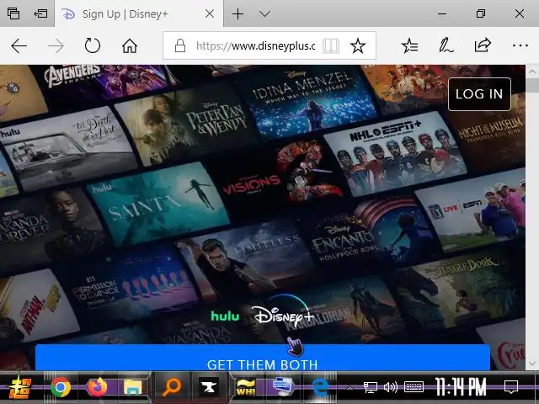Click the disneyplus address bar
Image resolution: width=539 pixels, height=404 pixels.
click(x=255, y=45)
